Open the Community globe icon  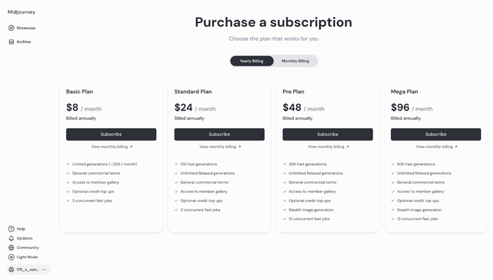click(x=11, y=248)
